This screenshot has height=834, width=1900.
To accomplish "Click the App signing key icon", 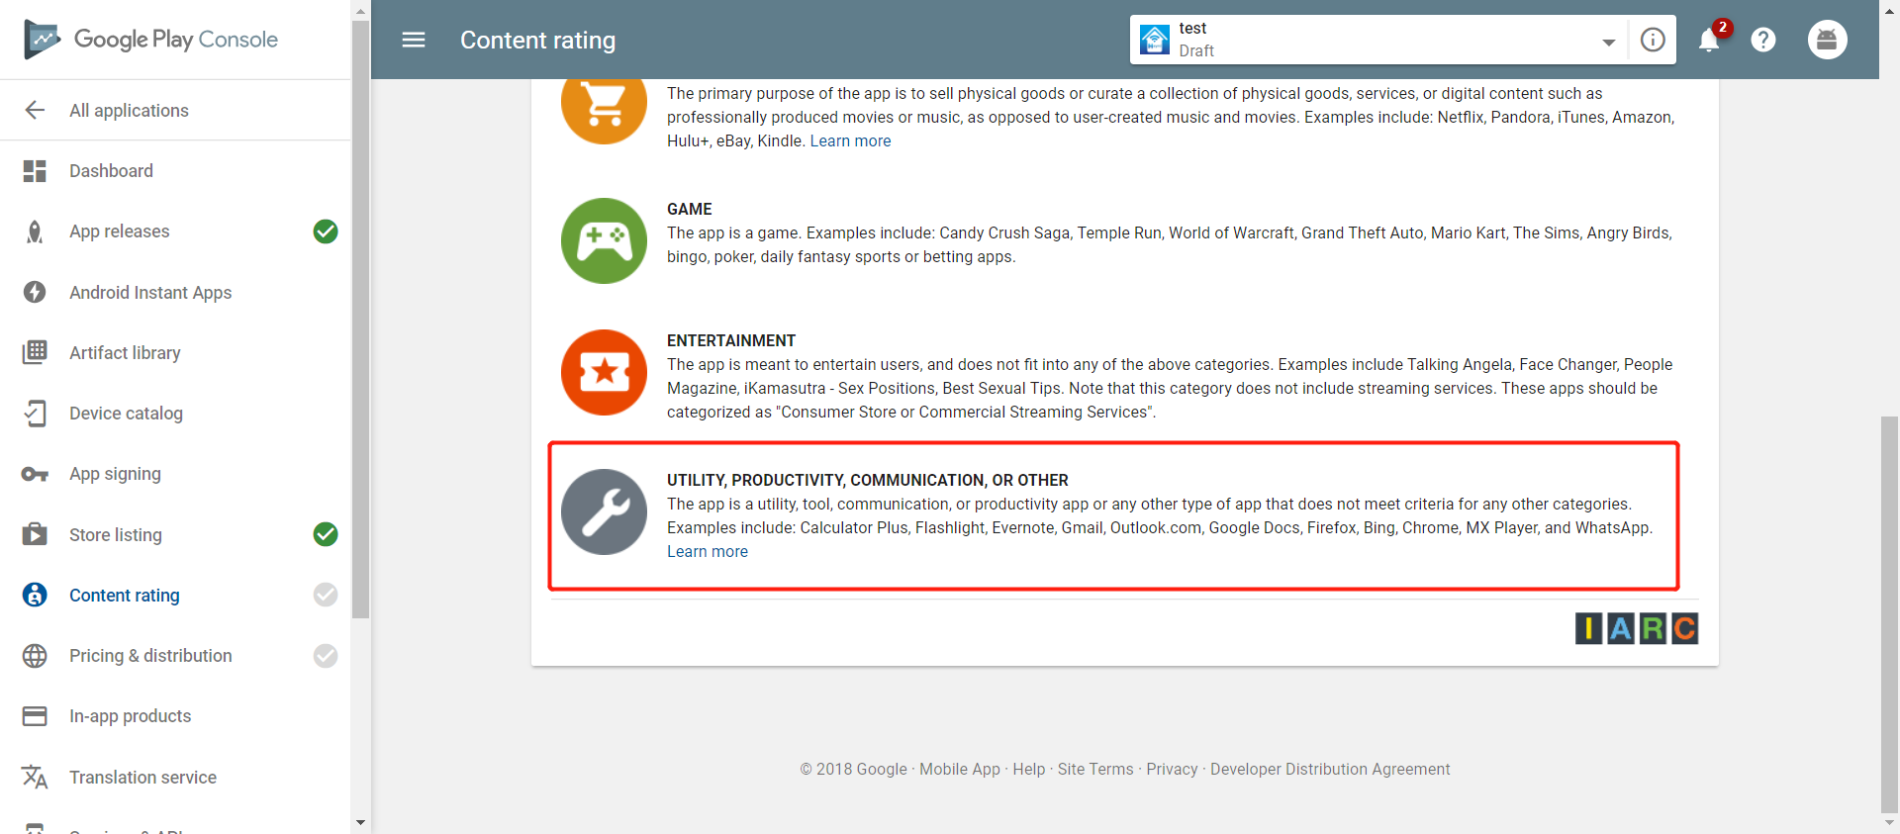I will tap(35, 474).
